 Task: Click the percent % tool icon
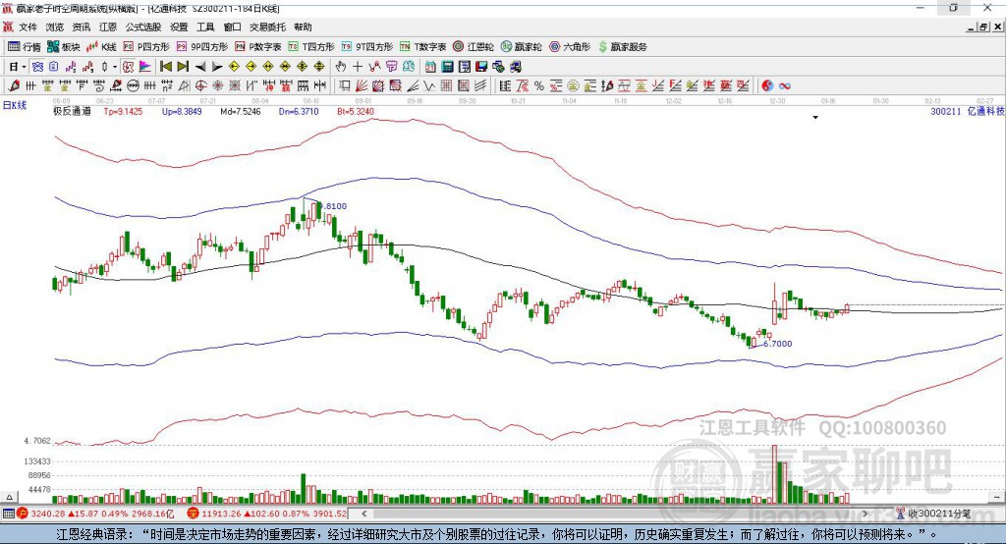coord(539,86)
